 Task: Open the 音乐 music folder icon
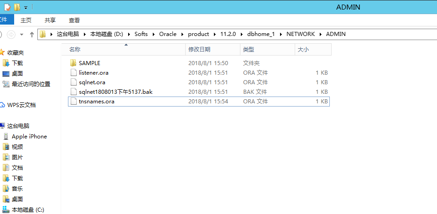(x=6, y=189)
